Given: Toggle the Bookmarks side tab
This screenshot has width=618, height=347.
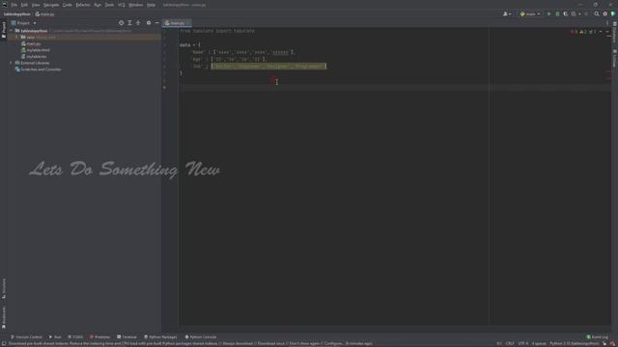Looking at the screenshot, I should click(4, 317).
